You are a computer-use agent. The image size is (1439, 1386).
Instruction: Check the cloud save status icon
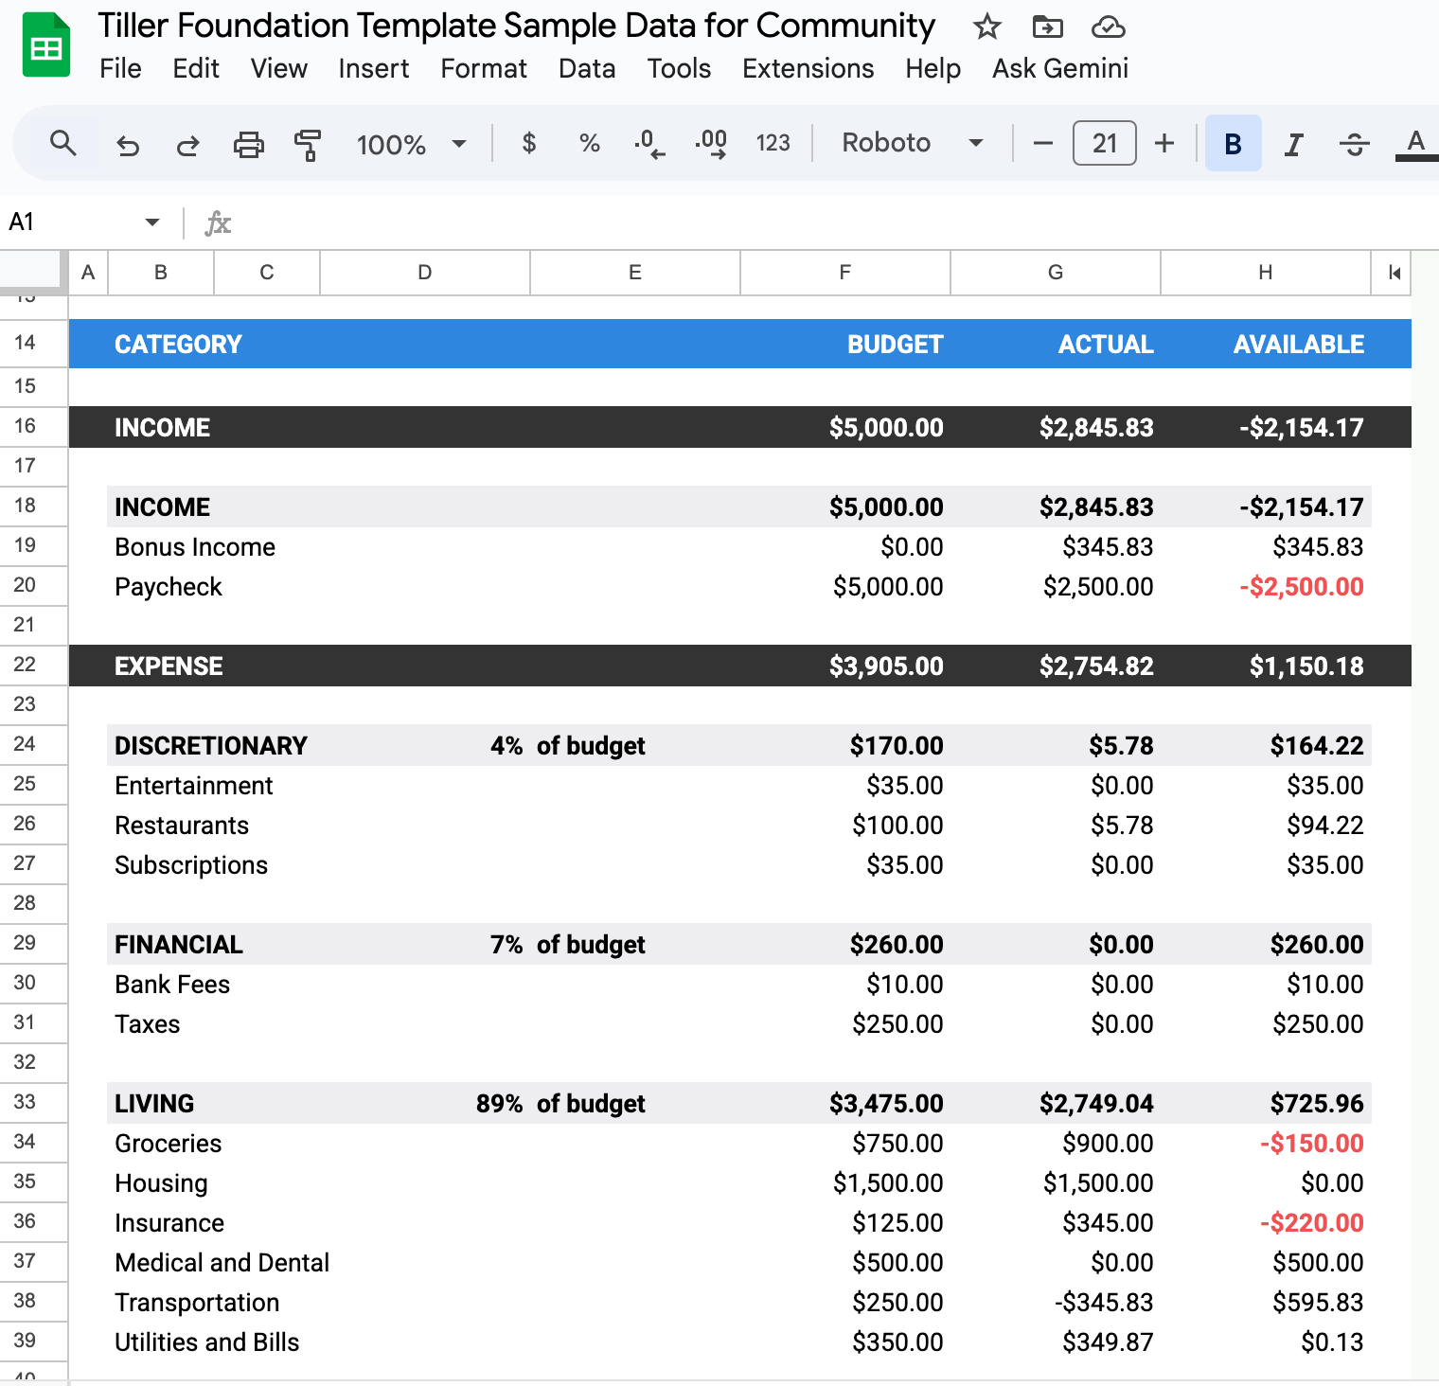click(1108, 27)
